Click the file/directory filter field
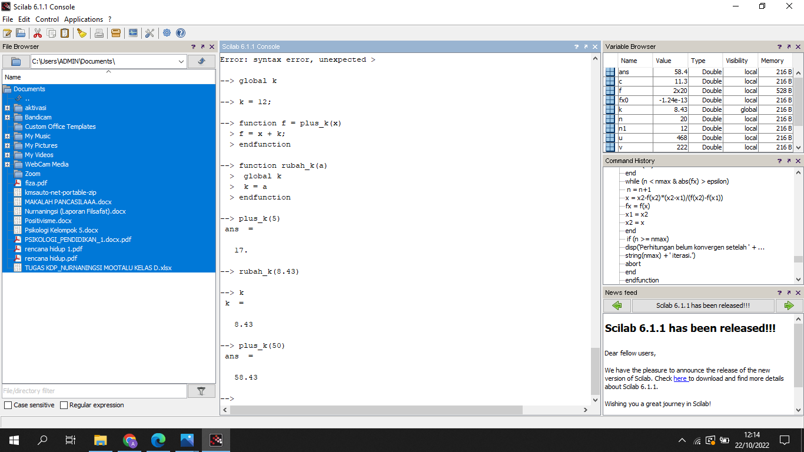The width and height of the screenshot is (804, 452). pyautogui.click(x=95, y=391)
